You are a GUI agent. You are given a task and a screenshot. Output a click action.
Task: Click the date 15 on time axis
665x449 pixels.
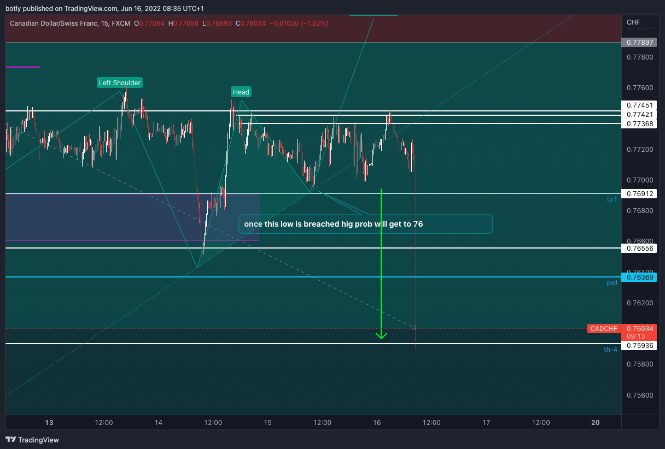tap(268, 423)
